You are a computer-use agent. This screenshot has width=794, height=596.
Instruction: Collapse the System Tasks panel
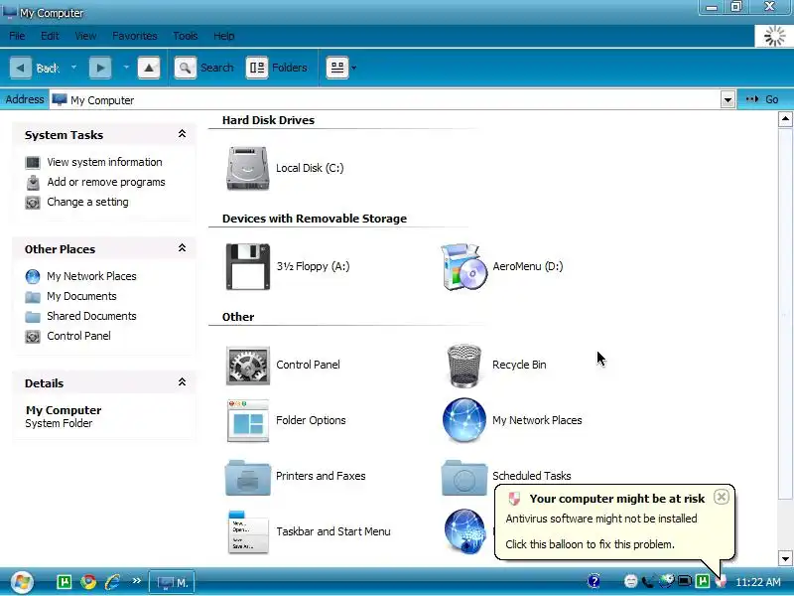(x=182, y=134)
